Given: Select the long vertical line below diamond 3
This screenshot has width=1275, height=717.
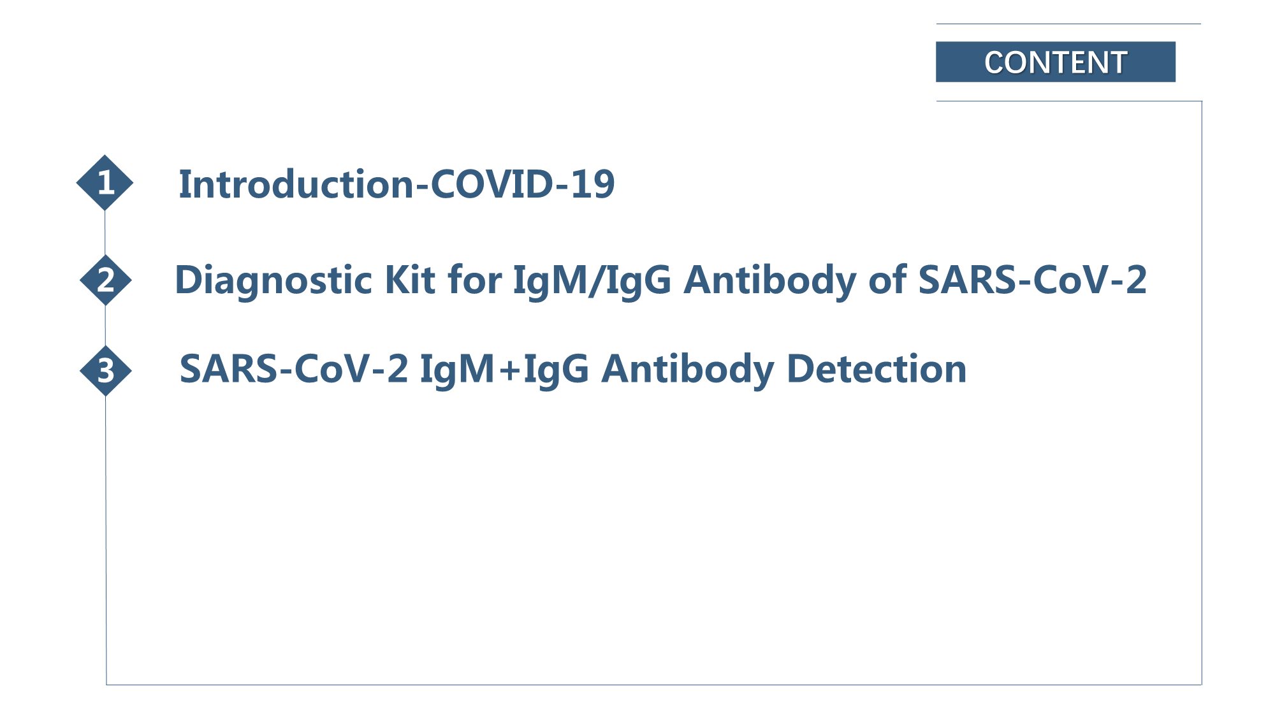Looking at the screenshot, I should click(106, 540).
